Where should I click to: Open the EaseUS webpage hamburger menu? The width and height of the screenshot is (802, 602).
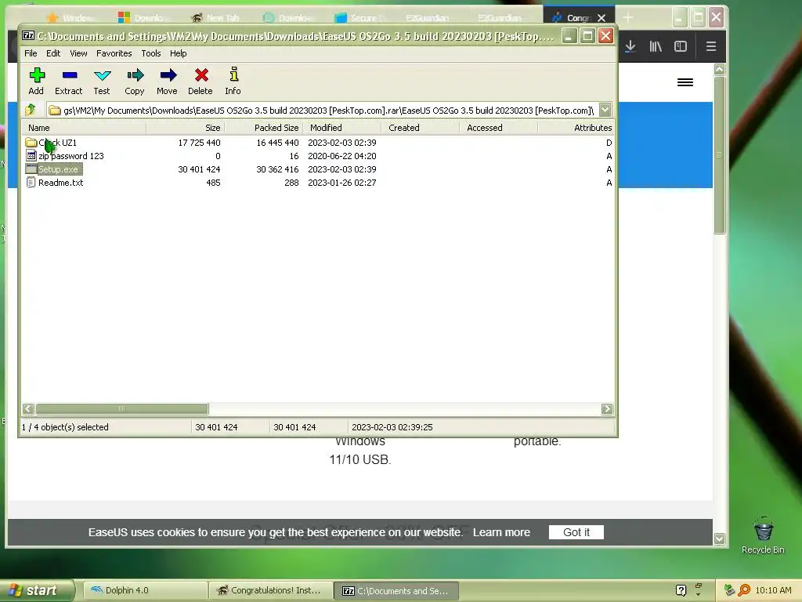pos(685,82)
